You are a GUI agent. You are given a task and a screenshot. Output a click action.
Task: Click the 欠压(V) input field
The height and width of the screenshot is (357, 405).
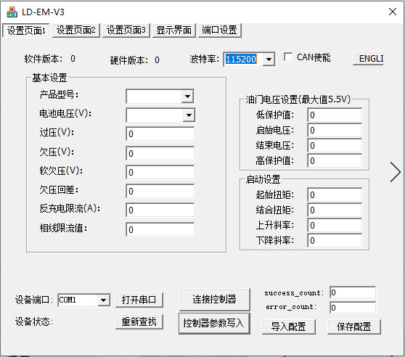(x=160, y=153)
